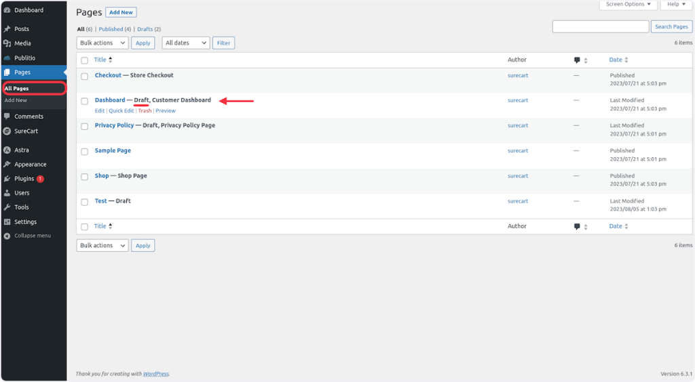
Task: Click the search pages input field
Action: click(x=600, y=26)
